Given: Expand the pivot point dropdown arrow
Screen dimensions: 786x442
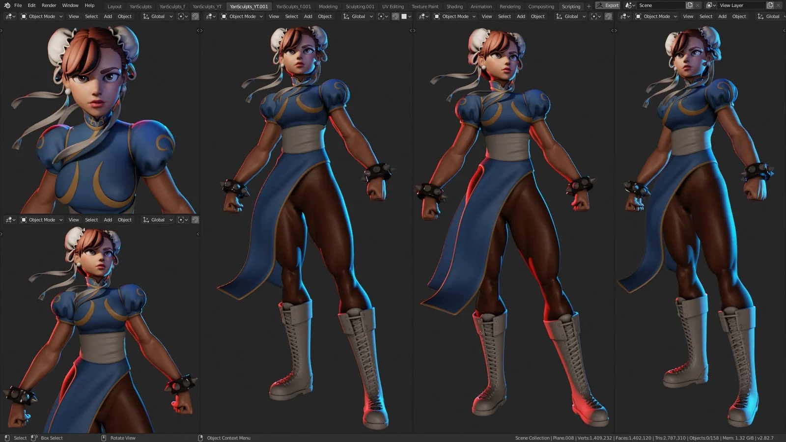Looking at the screenshot, I should click(x=186, y=16).
